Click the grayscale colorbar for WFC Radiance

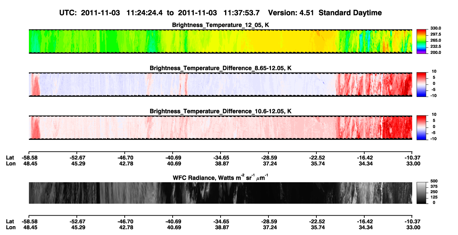[x=422, y=193]
